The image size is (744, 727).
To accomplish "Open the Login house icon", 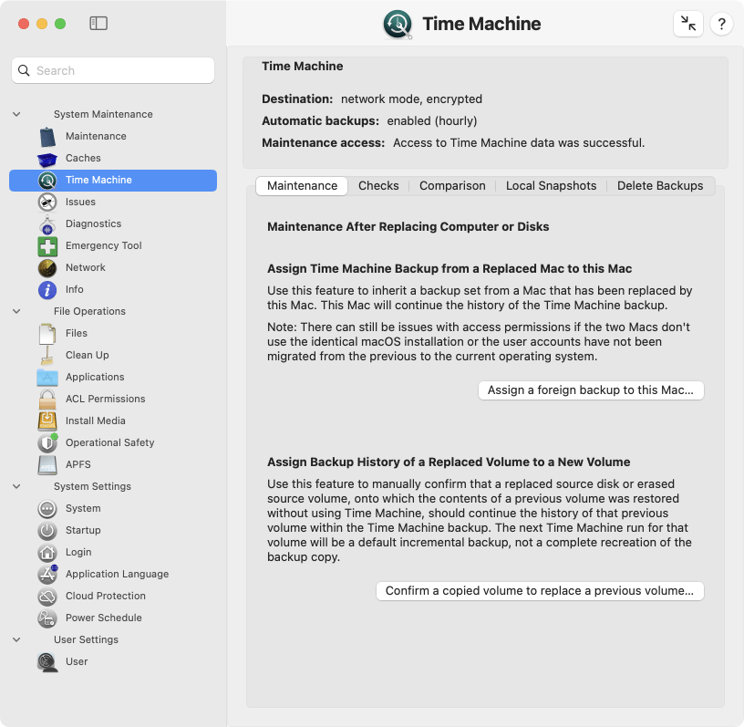I will tap(47, 552).
